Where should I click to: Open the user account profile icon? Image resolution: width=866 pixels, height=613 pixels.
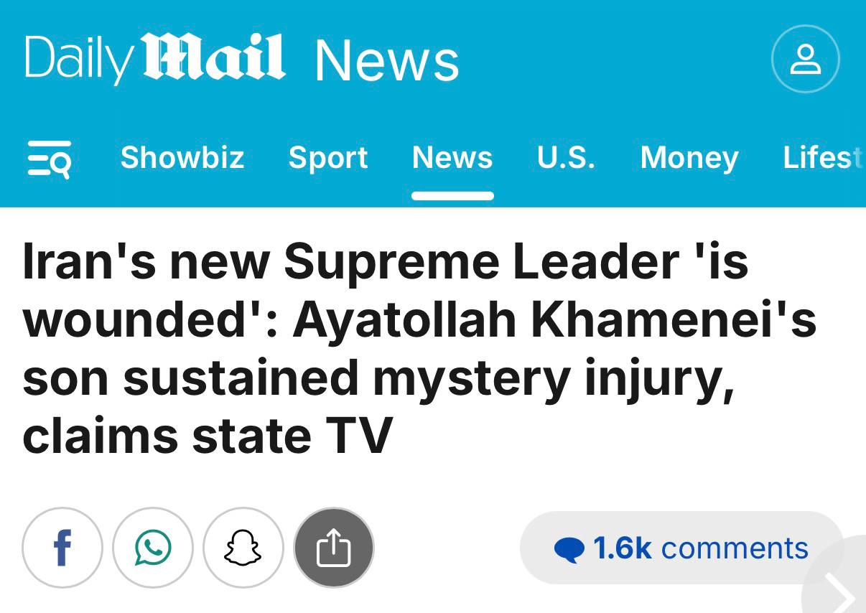point(805,59)
